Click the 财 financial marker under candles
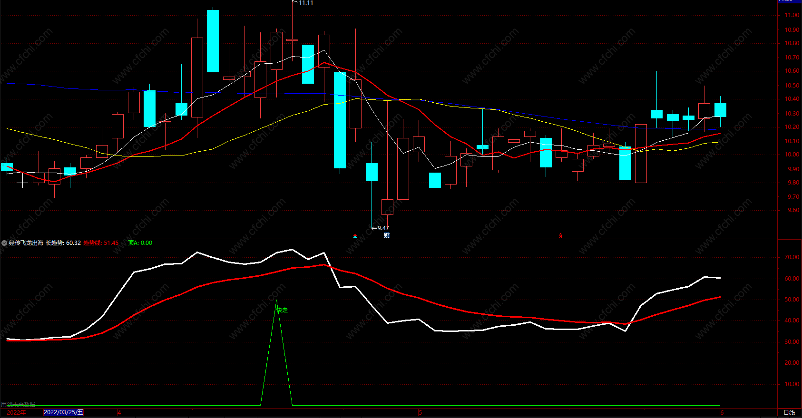This screenshot has height=418, width=802. 387,235
